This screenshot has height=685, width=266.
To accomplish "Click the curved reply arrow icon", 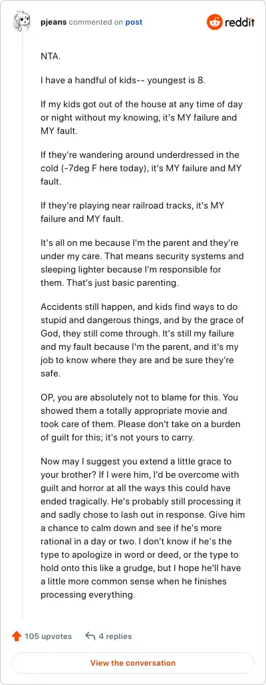I will pos(90,636).
